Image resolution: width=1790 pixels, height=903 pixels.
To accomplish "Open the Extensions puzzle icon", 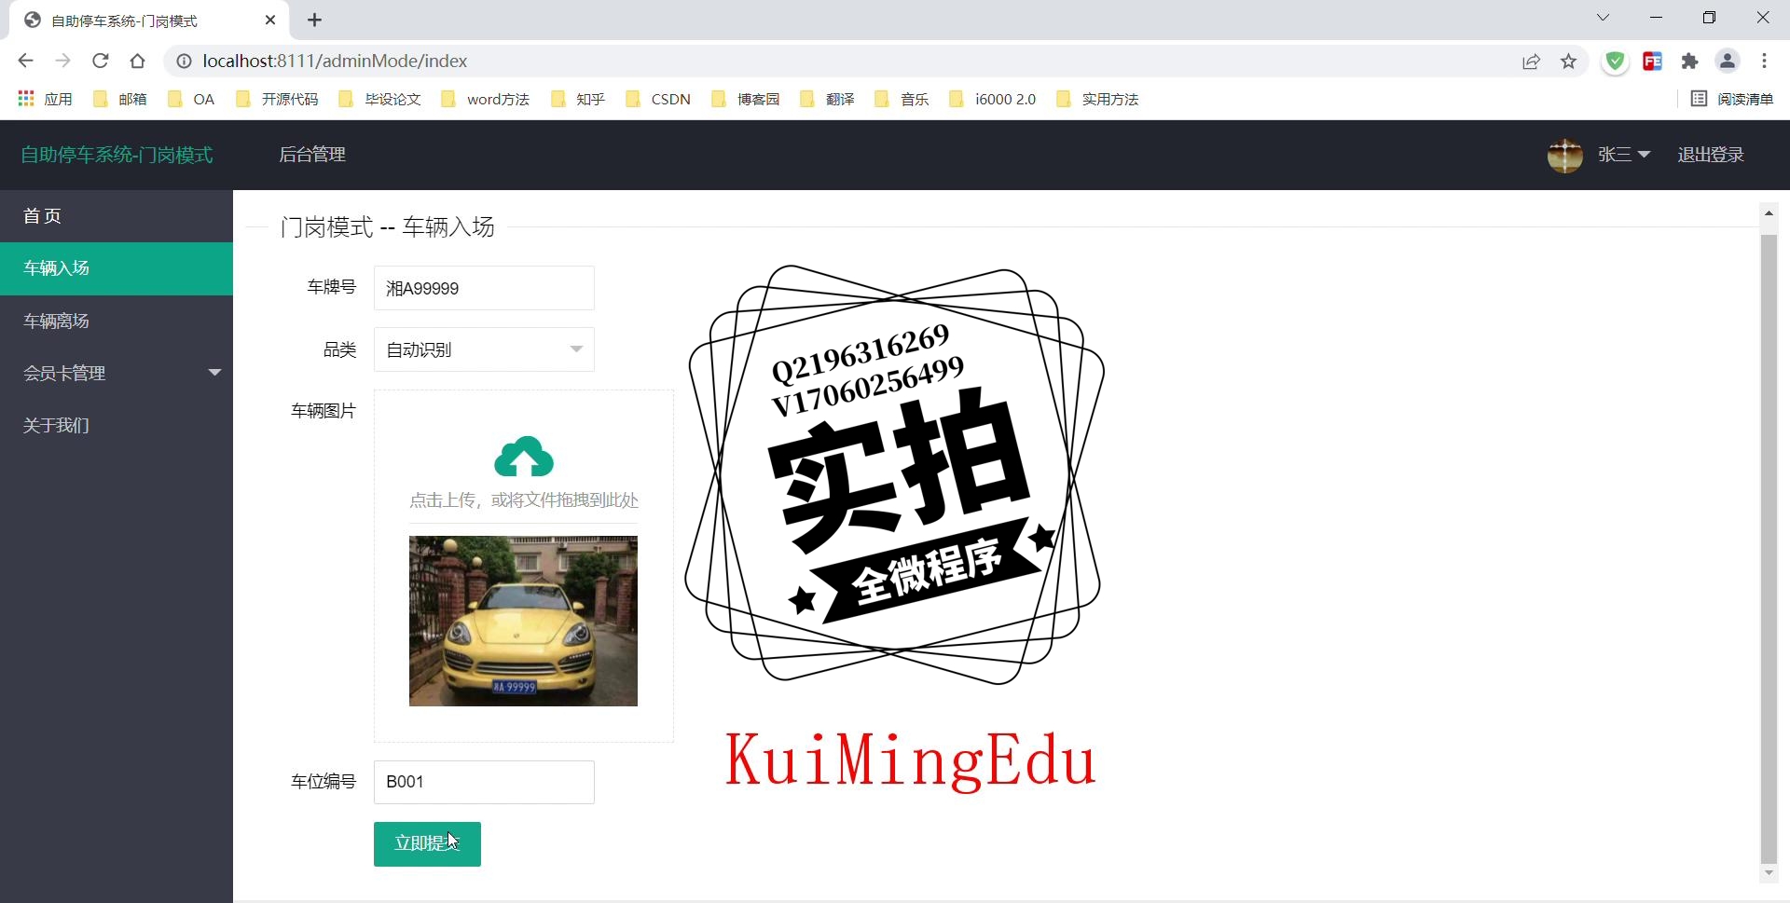I will [1689, 62].
